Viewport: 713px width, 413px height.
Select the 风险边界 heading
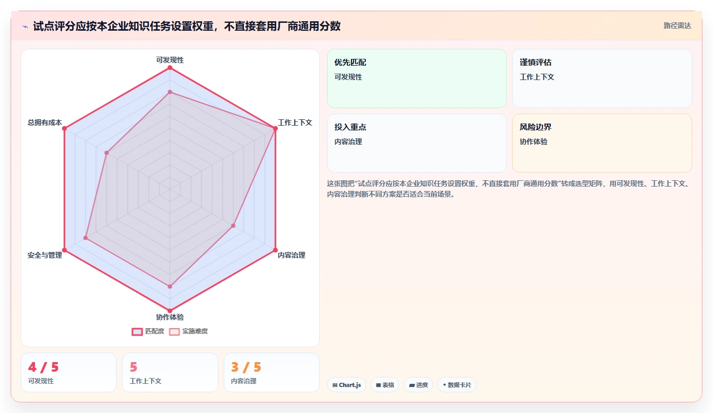535,127
